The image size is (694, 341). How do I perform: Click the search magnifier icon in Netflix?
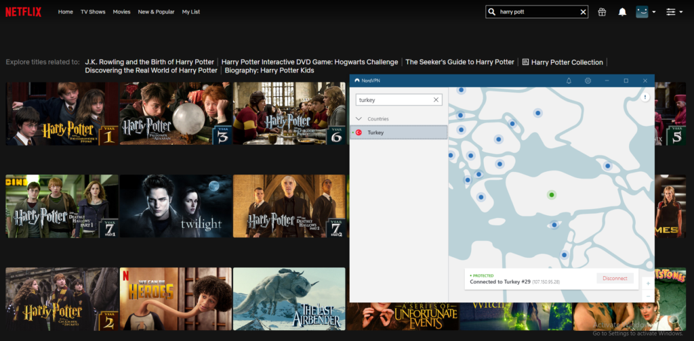tap(491, 12)
